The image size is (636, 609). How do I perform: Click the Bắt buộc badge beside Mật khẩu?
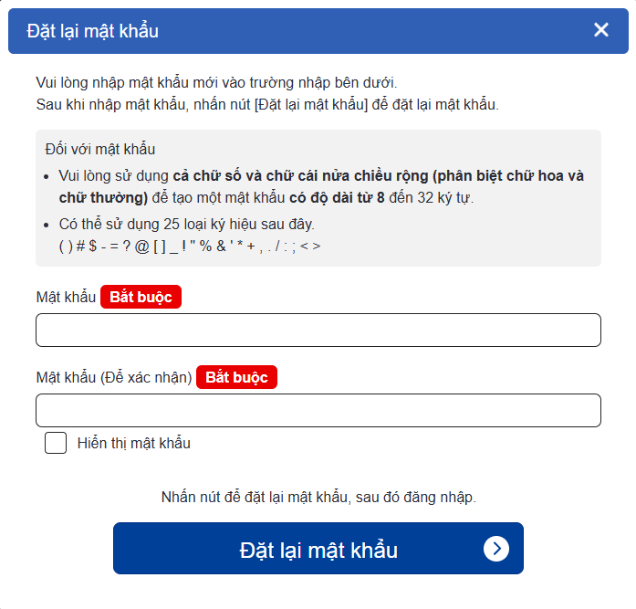pos(141,298)
